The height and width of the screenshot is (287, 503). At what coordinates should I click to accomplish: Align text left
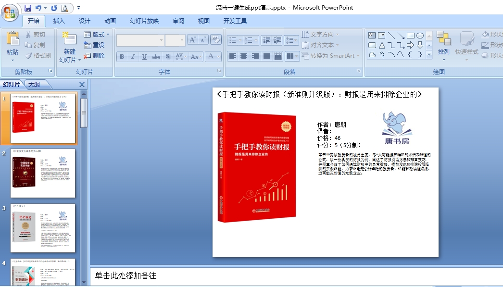(x=232, y=56)
